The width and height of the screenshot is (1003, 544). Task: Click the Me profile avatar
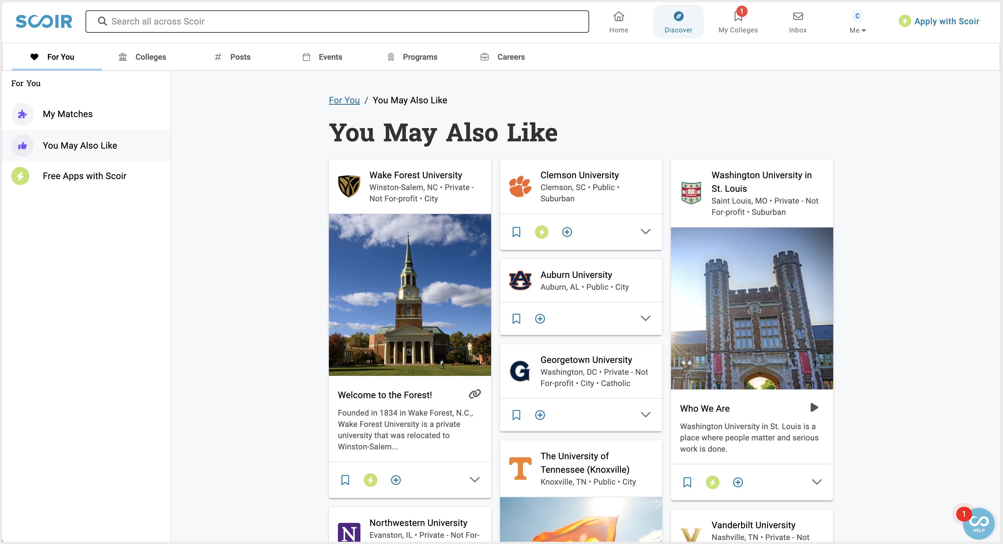(x=857, y=16)
